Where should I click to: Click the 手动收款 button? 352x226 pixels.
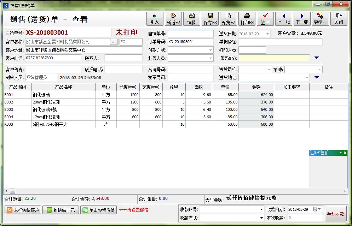335,214
